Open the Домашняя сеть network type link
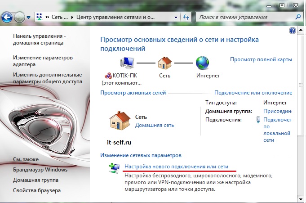Viewport: 306px width, 203px height. [154, 125]
